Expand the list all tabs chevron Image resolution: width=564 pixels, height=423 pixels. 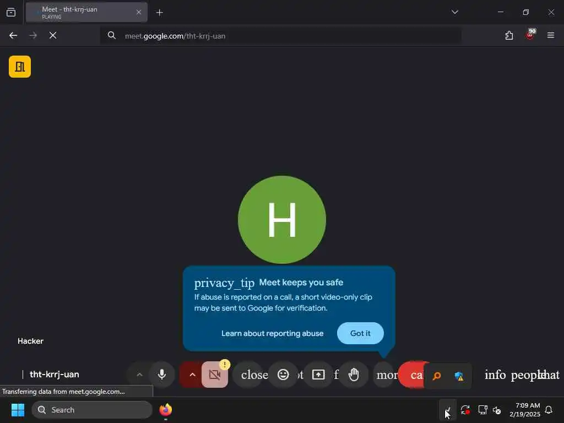[455, 12]
